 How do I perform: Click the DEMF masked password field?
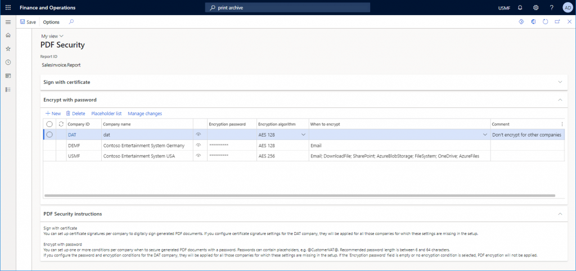(232, 146)
